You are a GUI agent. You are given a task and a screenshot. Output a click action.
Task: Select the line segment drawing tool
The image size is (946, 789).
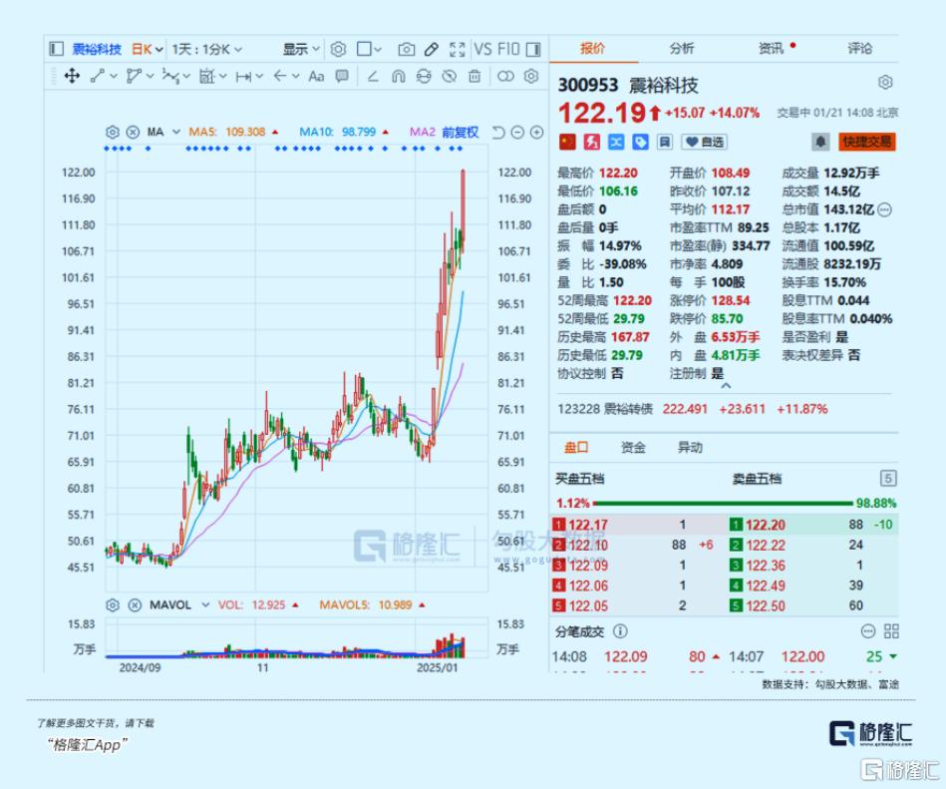[x=97, y=76]
